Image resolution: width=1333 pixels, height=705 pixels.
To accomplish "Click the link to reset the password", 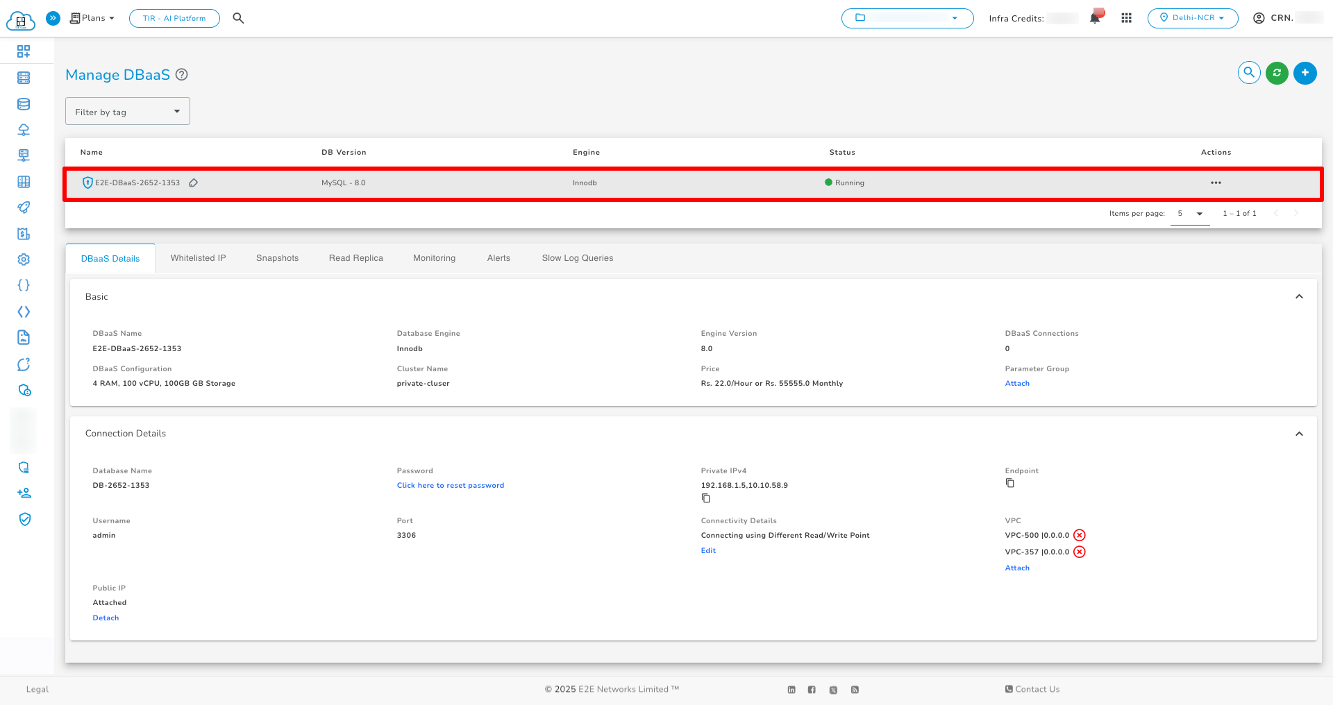I will (450, 485).
